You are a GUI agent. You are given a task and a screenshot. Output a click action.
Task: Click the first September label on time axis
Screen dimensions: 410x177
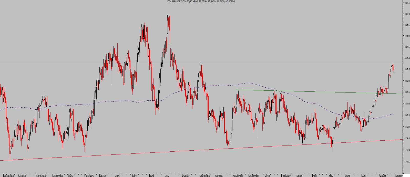click(x=9, y=176)
